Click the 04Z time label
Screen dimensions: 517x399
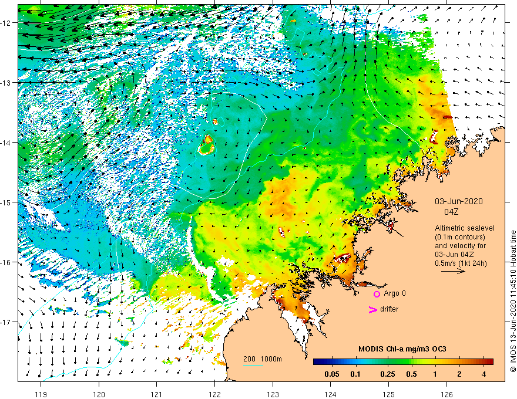coord(451,212)
